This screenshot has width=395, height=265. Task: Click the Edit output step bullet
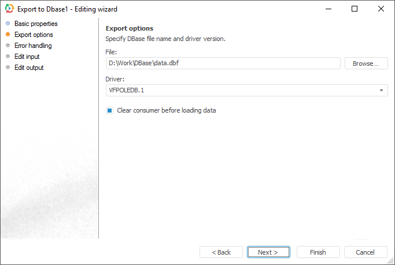pyautogui.click(x=8, y=68)
